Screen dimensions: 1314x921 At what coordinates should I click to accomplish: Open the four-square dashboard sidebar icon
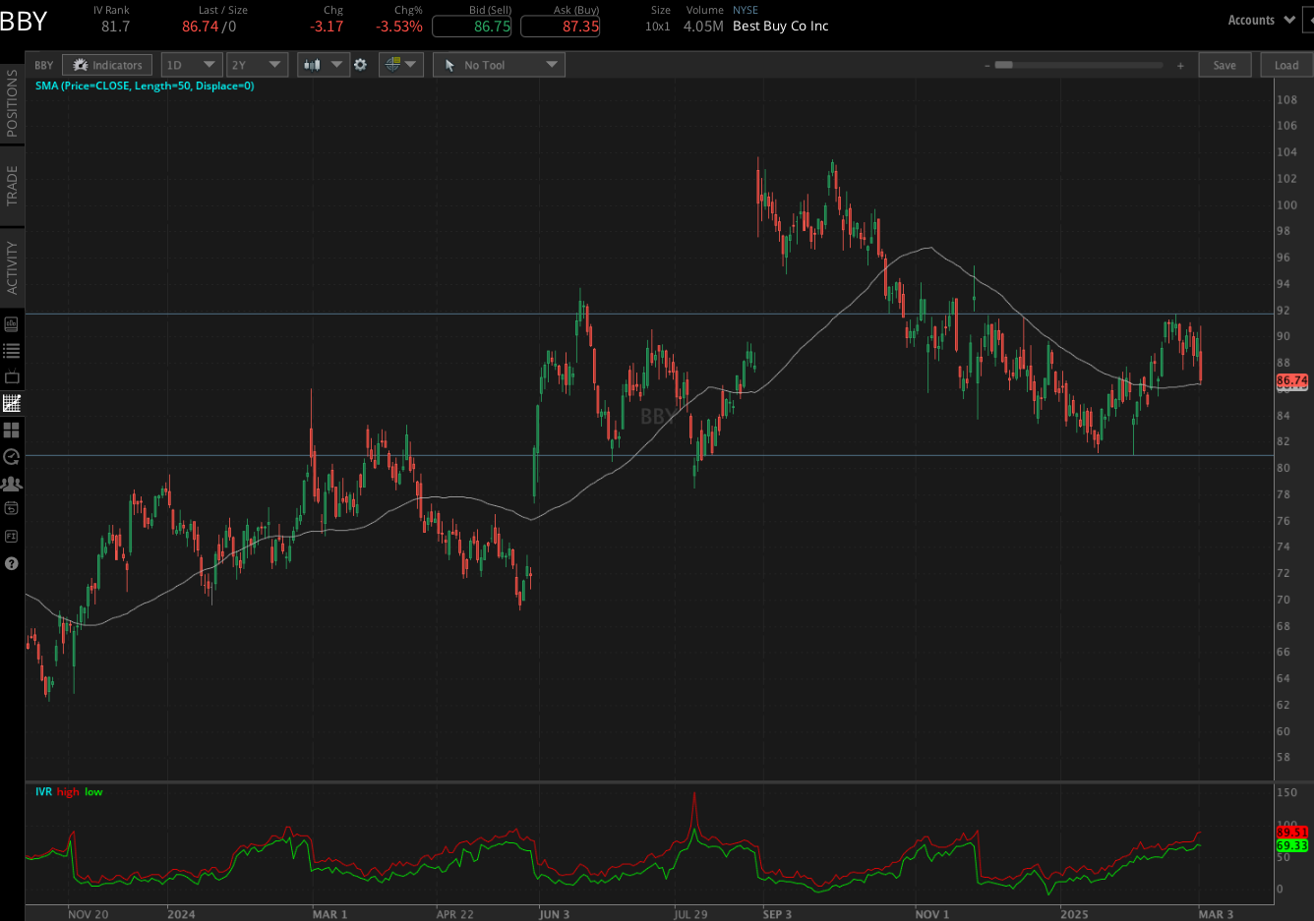[12, 431]
